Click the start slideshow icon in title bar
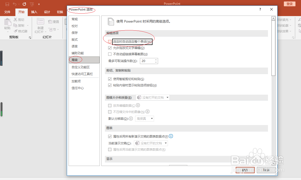Image resolution: width=301 pixels, height=180 pixels. [32, 4]
